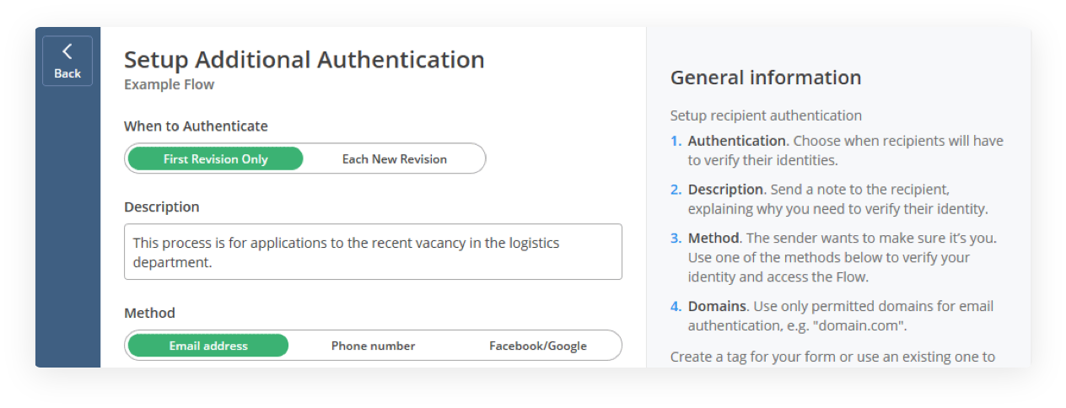Viewport: 1066px width, 408px height.
Task: Click the Setup recipient authentication text
Action: tap(766, 115)
